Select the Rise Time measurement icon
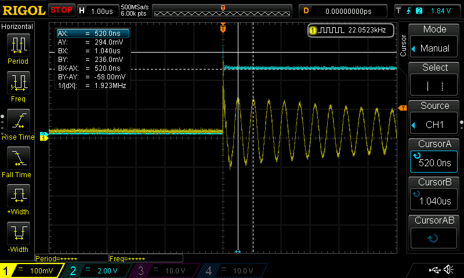Screen dimensions: 464x278 (x=18, y=122)
